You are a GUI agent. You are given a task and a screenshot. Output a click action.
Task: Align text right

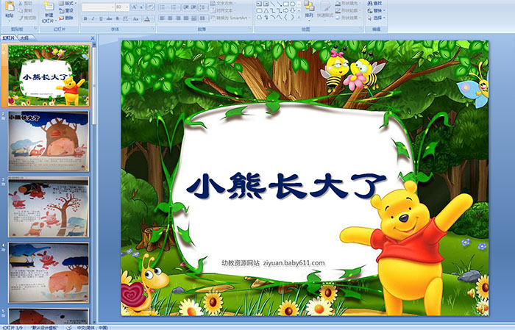tap(178, 18)
